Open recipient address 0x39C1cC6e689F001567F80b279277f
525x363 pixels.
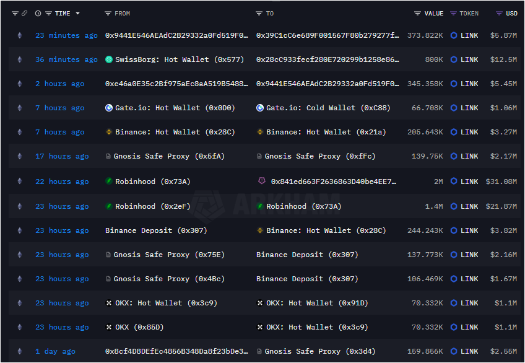point(328,35)
